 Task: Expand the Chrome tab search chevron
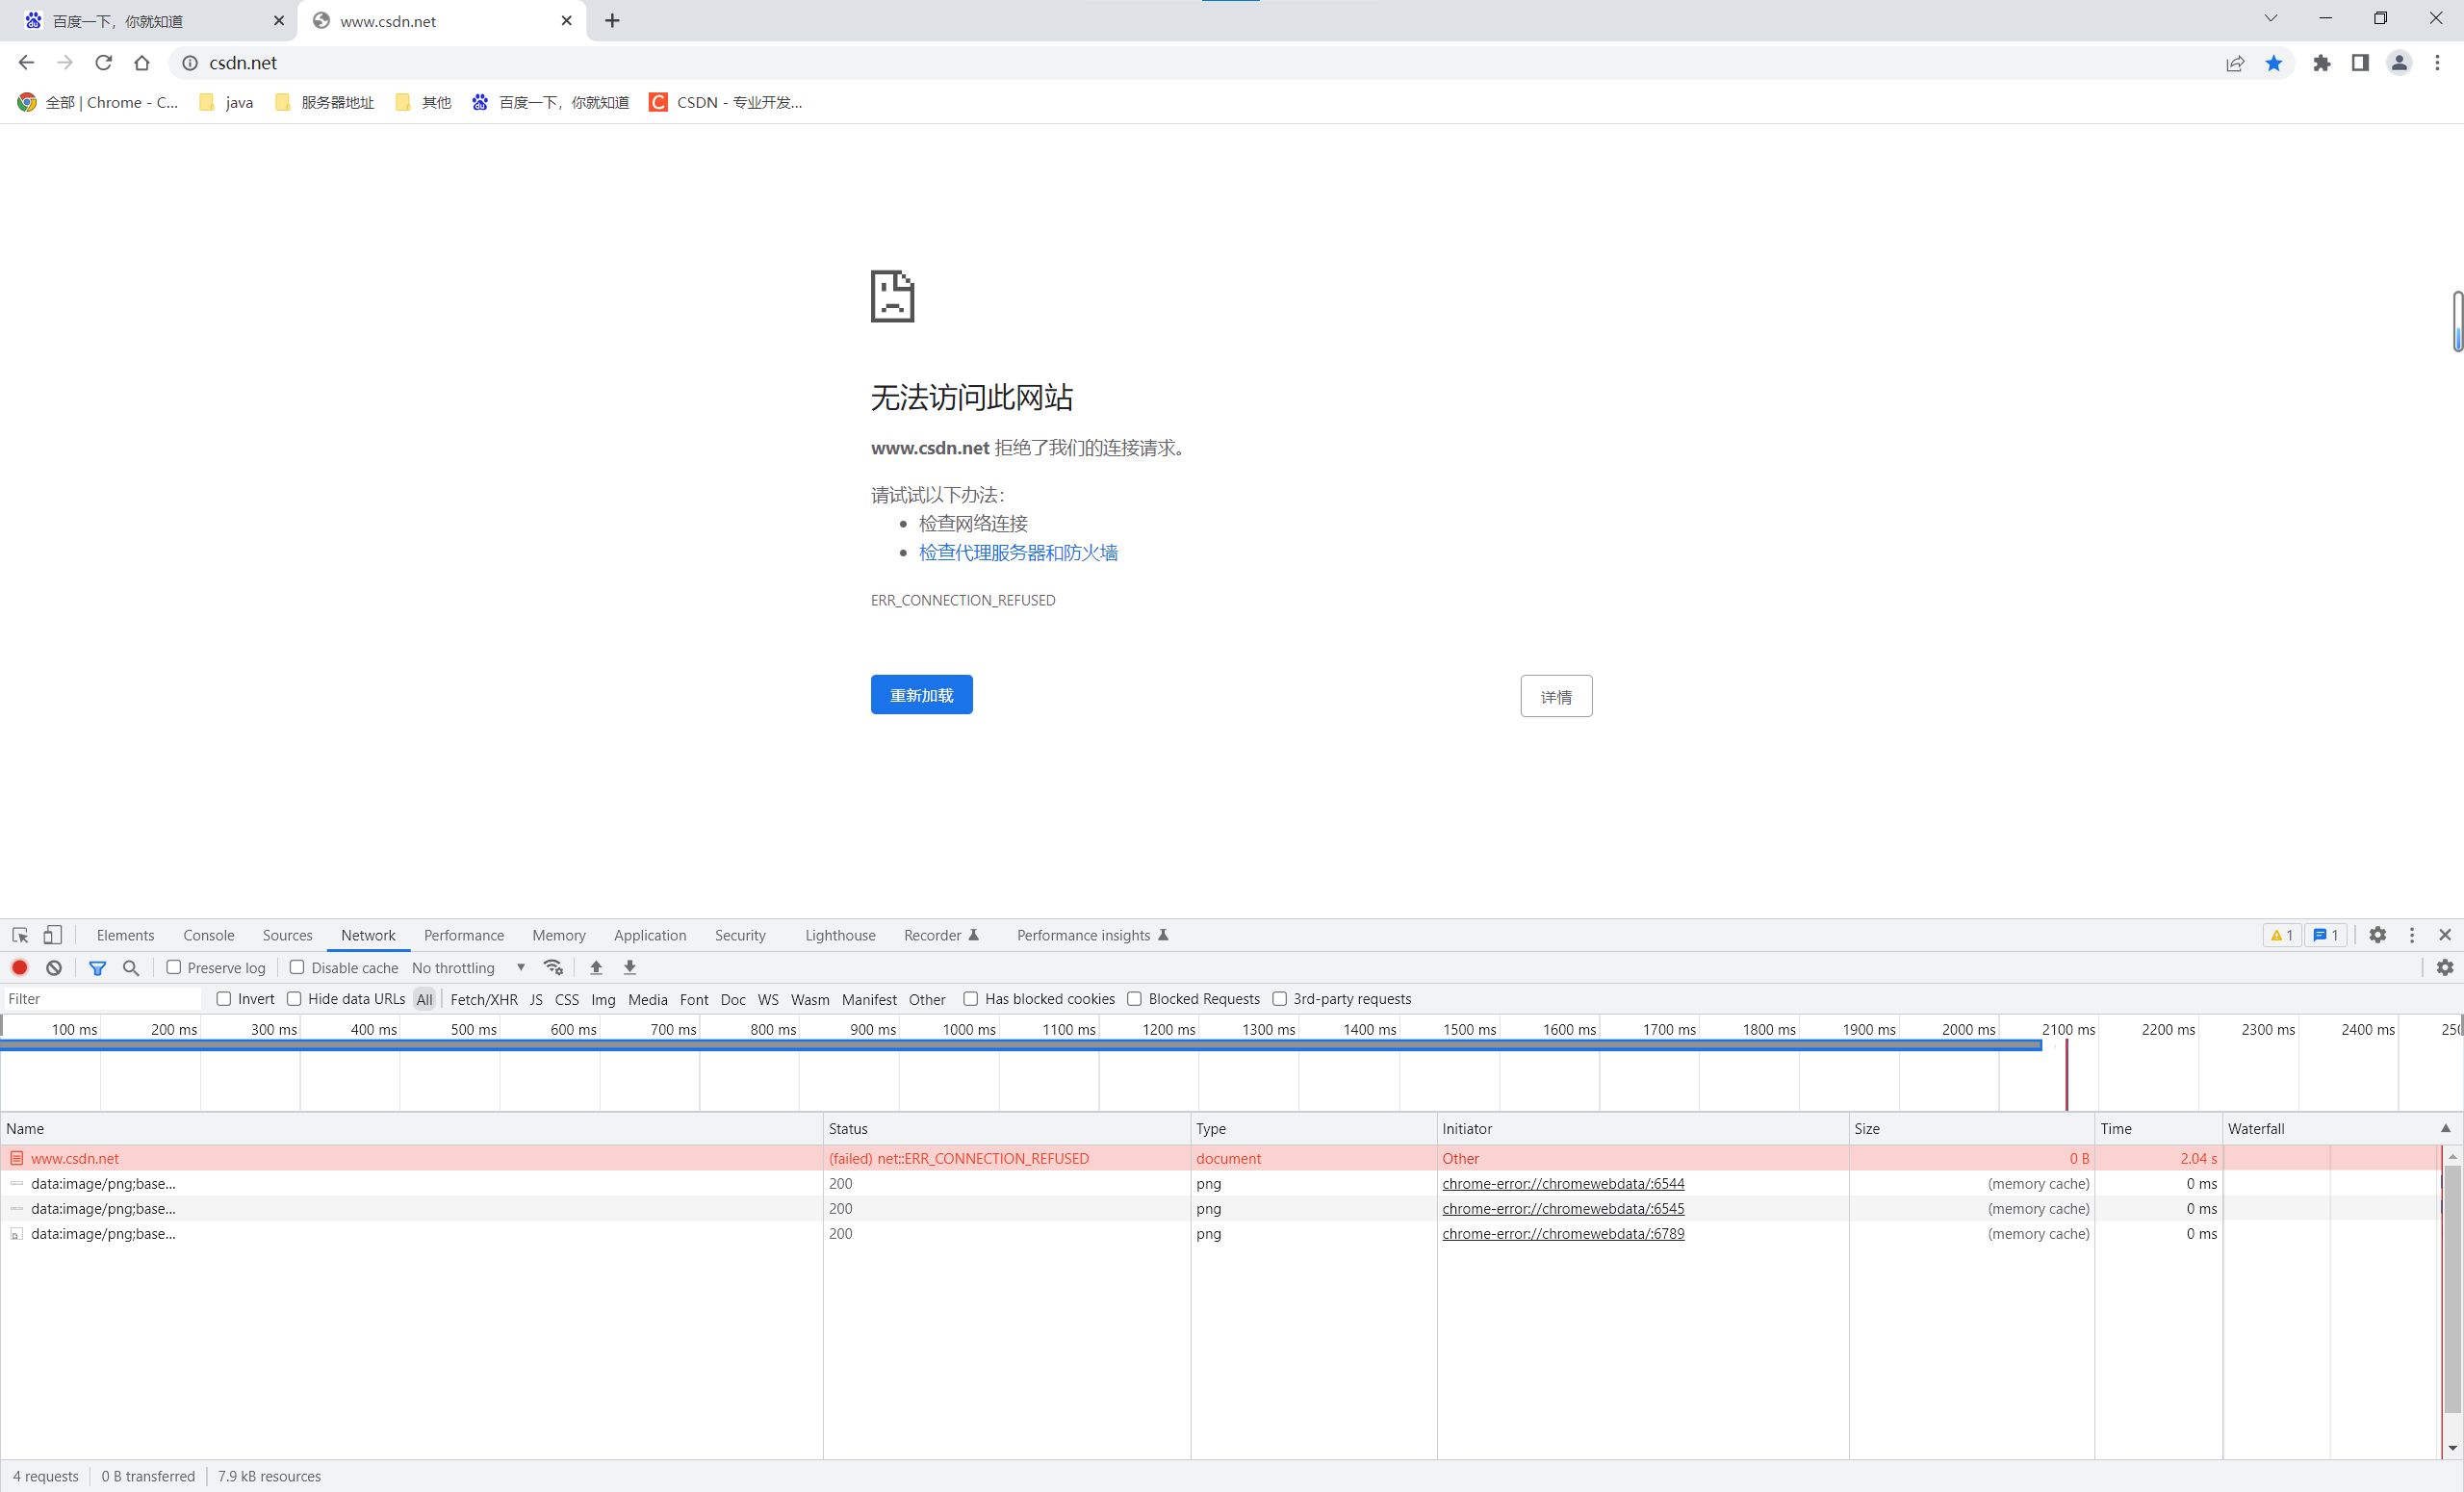point(2270,18)
